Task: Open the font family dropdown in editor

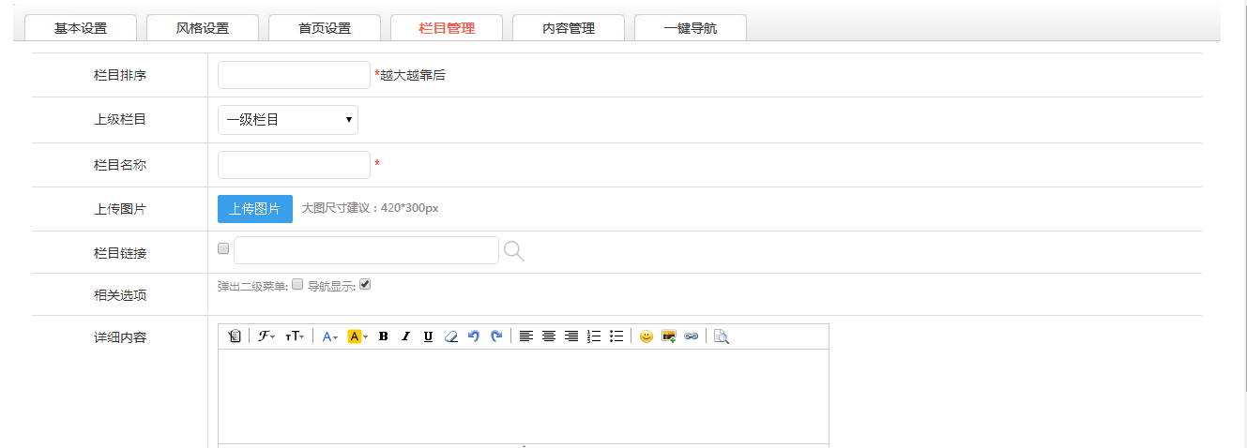Action: pos(266,336)
